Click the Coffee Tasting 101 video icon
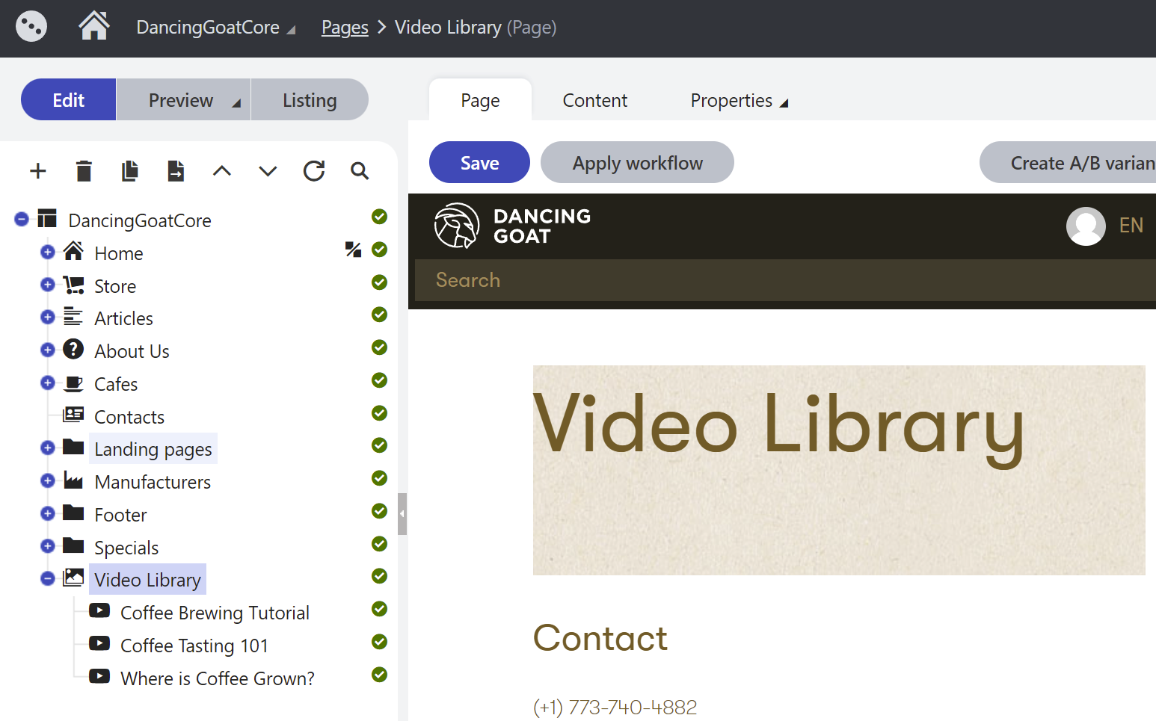Viewport: 1156px width, 721px height. [x=99, y=643]
